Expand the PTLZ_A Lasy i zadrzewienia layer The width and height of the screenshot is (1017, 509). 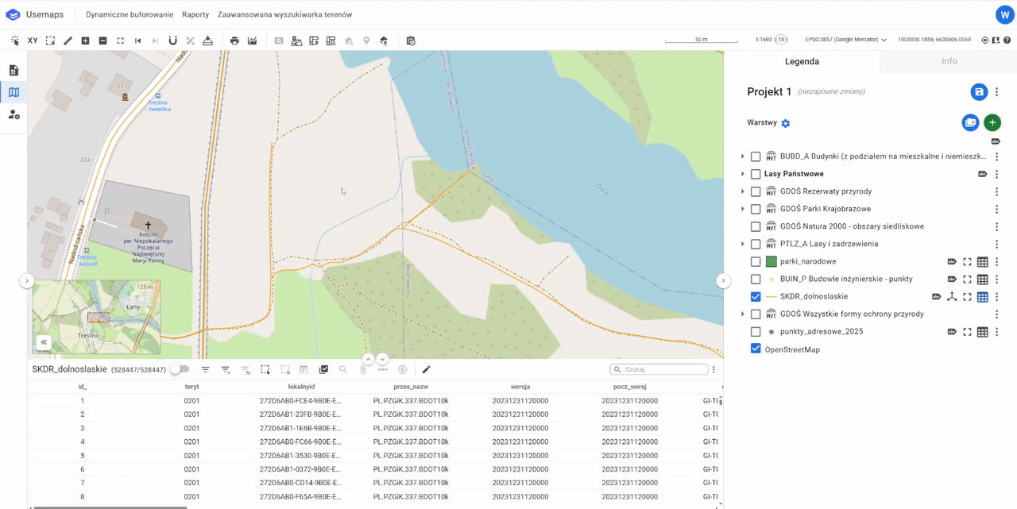coord(743,245)
